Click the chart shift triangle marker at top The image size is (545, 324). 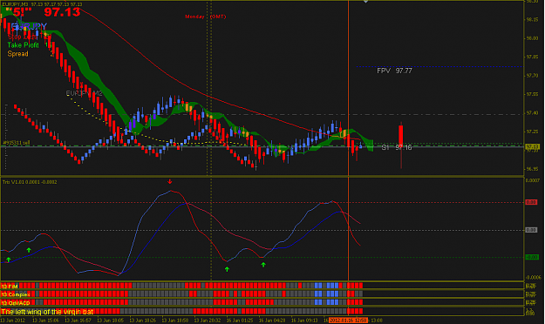pyautogui.click(x=365, y=2)
